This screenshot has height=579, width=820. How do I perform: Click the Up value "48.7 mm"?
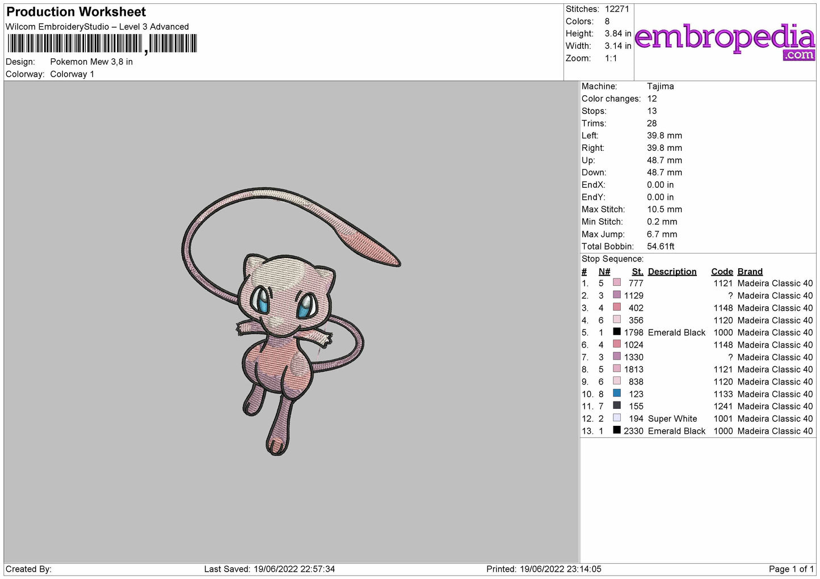point(665,160)
